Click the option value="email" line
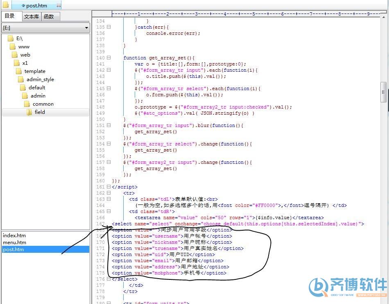This screenshot has width=389, height=304. coord(168,261)
